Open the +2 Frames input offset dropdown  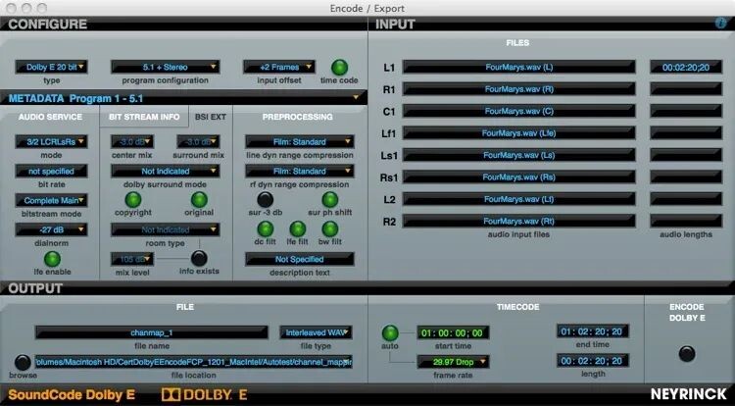[279, 67]
